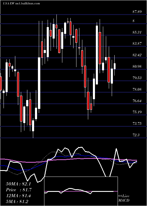Click the MACD inset chart panel
The height and width of the screenshot is (206, 147).
point(81,191)
